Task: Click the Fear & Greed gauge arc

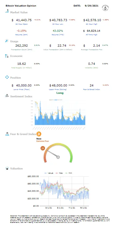Action: (58, 153)
